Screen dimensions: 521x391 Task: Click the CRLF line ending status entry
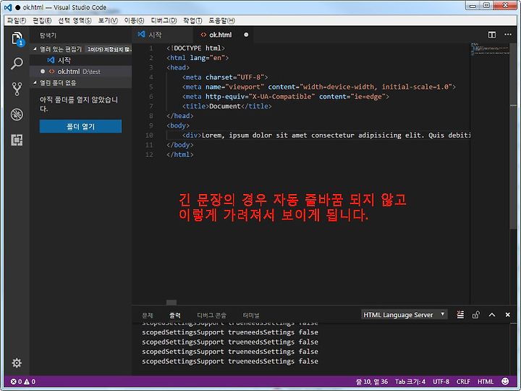(x=463, y=382)
